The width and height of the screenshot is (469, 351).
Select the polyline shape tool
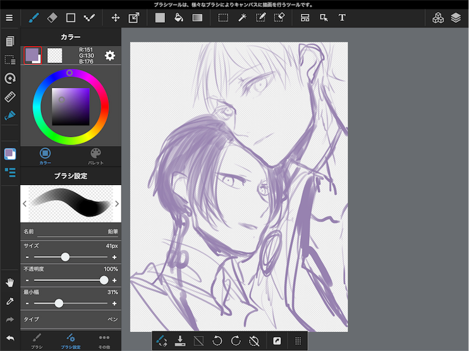(89, 18)
